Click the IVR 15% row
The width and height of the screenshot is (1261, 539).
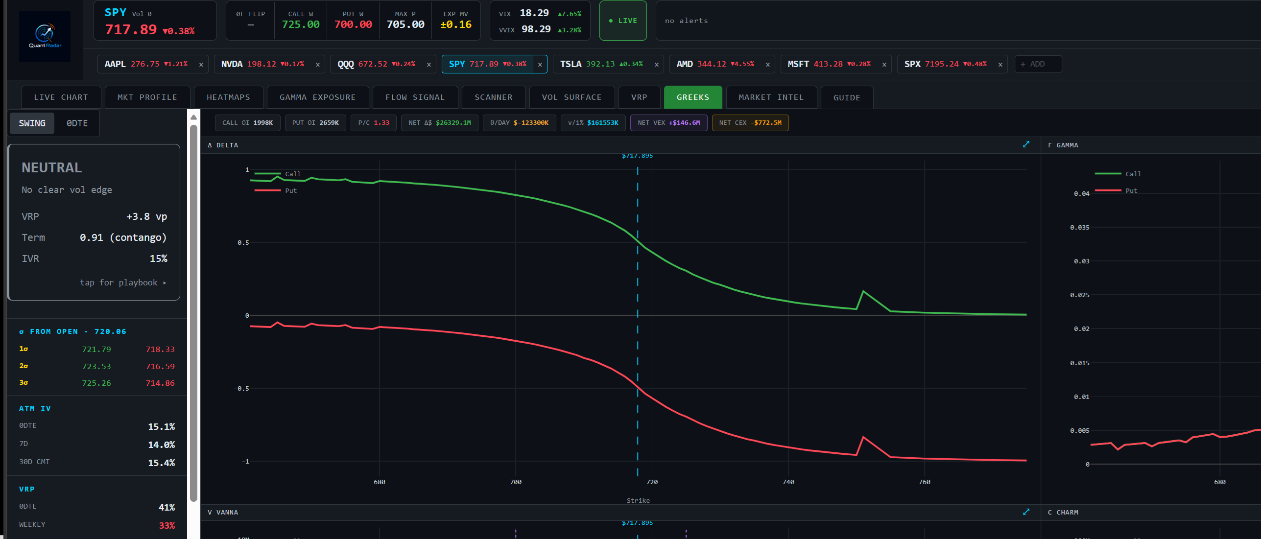pos(95,258)
